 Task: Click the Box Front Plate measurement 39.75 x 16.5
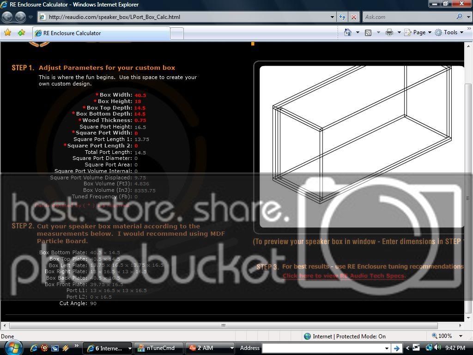click(107, 284)
